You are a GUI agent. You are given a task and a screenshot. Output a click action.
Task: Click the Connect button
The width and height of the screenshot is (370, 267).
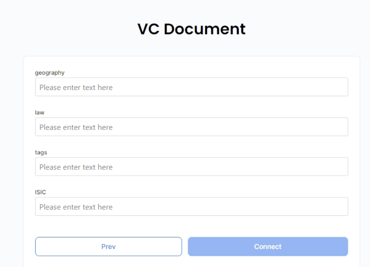pos(268,247)
